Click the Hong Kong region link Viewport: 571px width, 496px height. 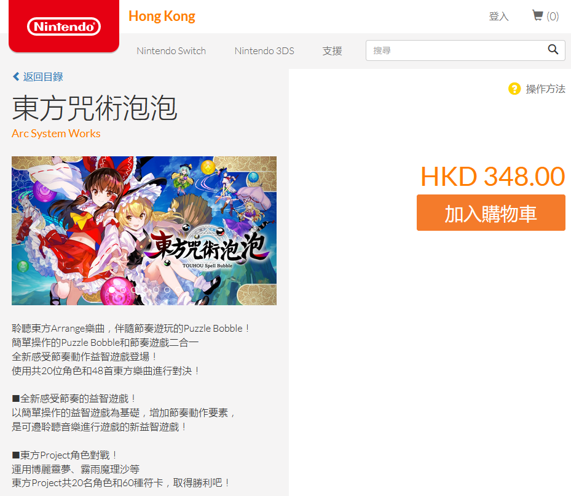pyautogui.click(x=162, y=17)
